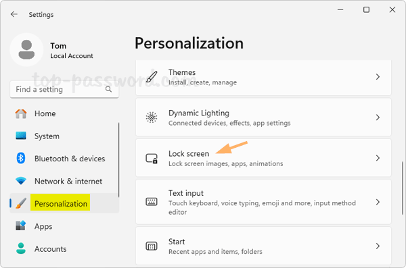This screenshot has height=268, width=406.
Task: Click the Find a setting field
Action: tap(64, 89)
